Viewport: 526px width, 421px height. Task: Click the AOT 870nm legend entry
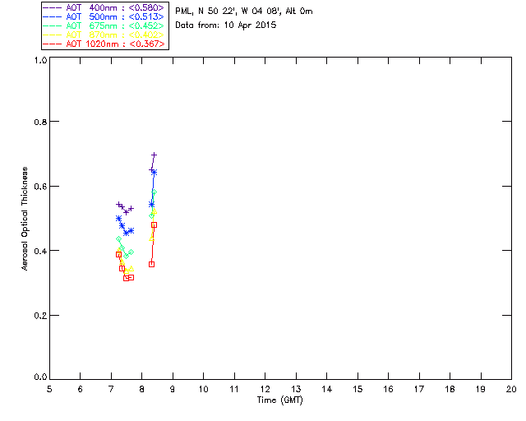tap(104, 35)
